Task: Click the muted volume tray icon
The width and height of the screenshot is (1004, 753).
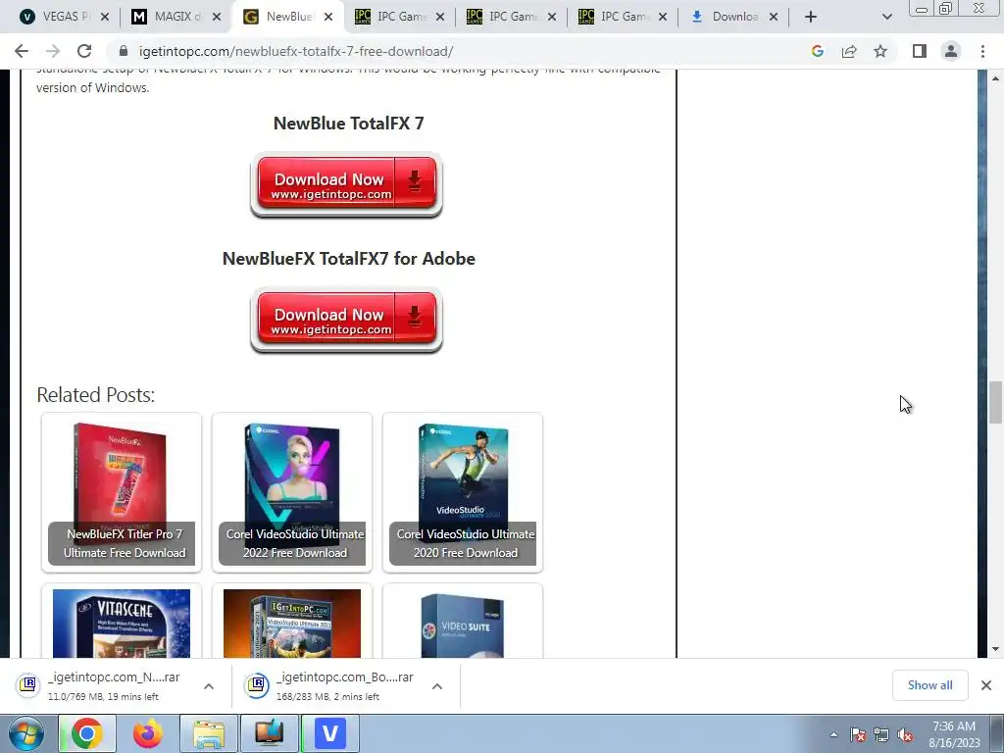Action: (905, 734)
